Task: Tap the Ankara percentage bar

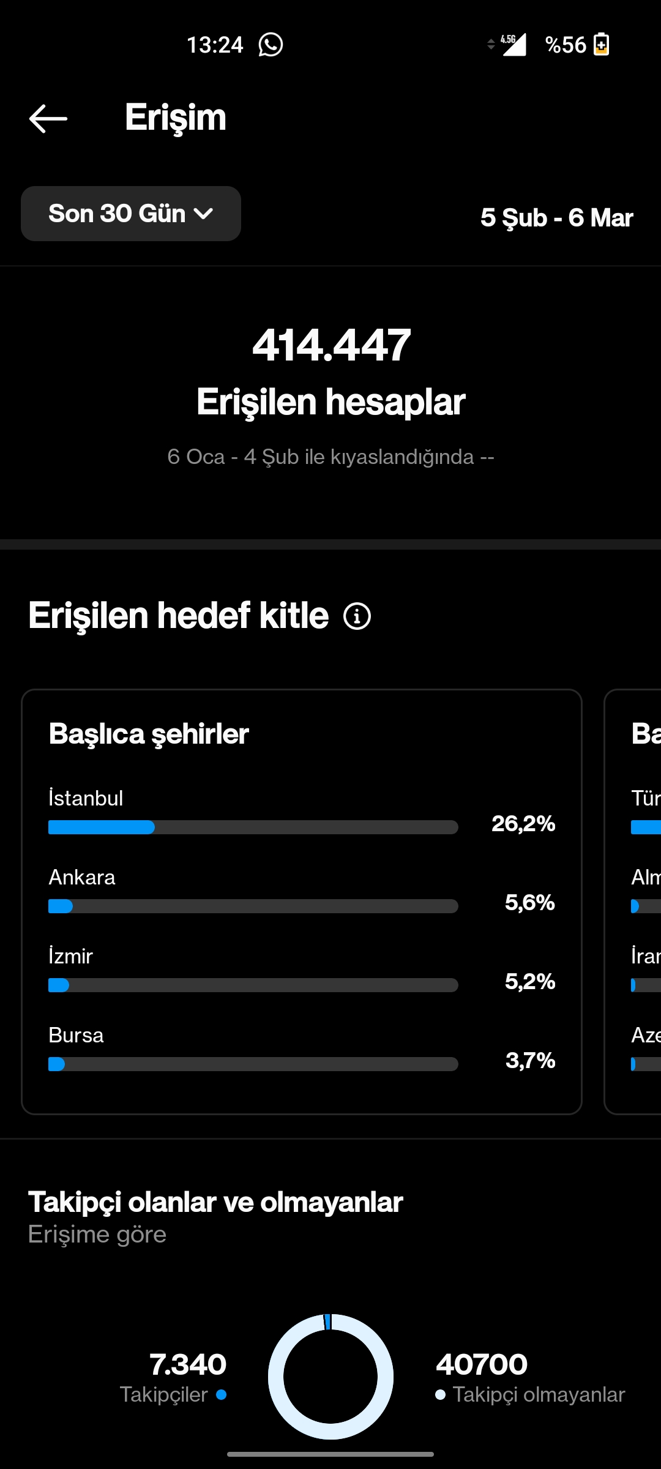Action: point(253,906)
